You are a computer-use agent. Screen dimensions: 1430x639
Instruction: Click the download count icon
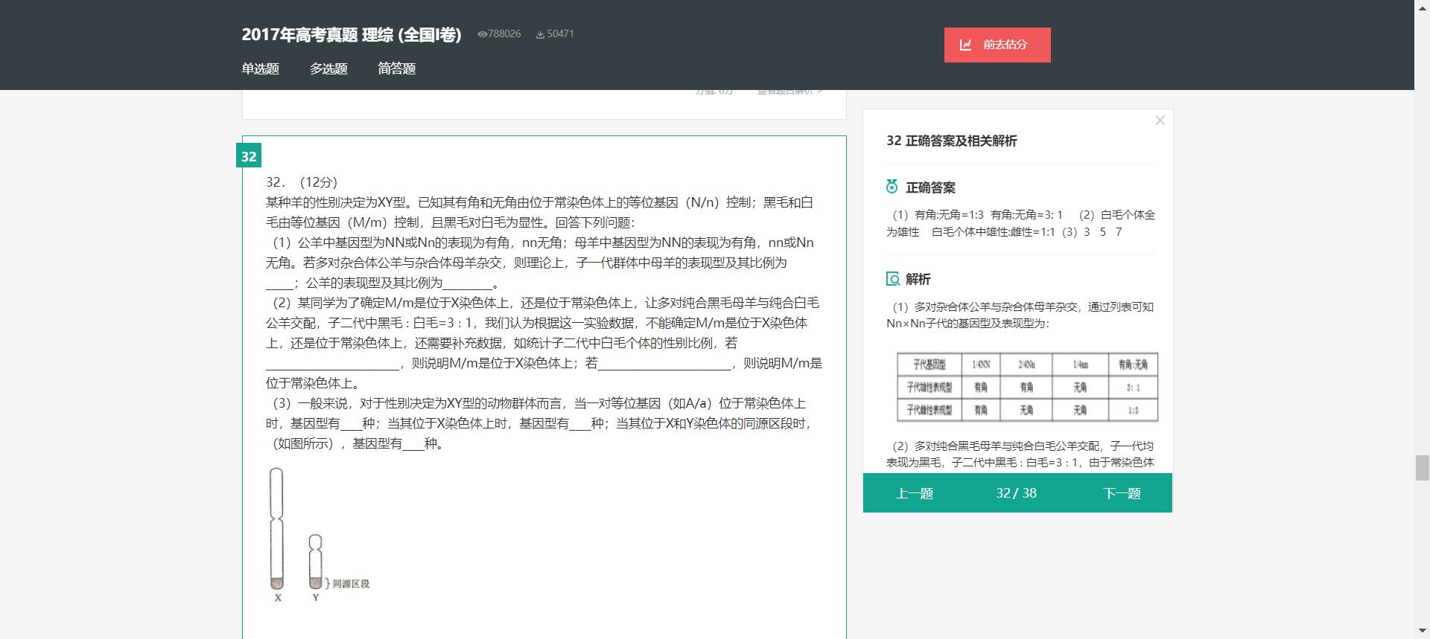pos(540,34)
